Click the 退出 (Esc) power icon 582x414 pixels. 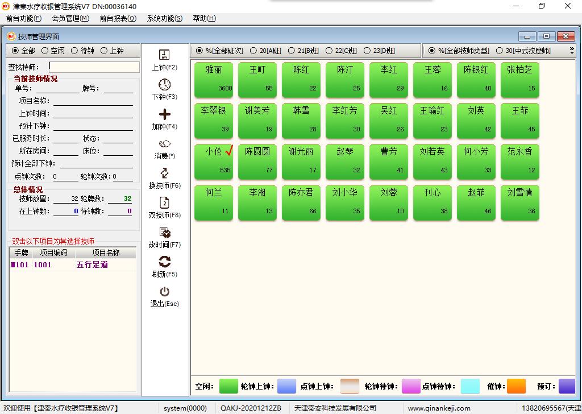(164, 292)
